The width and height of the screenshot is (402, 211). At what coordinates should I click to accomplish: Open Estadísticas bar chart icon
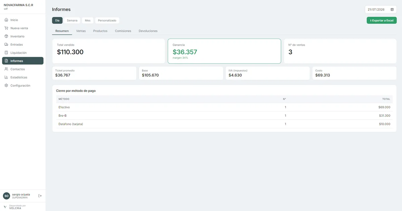pyautogui.click(x=6, y=77)
